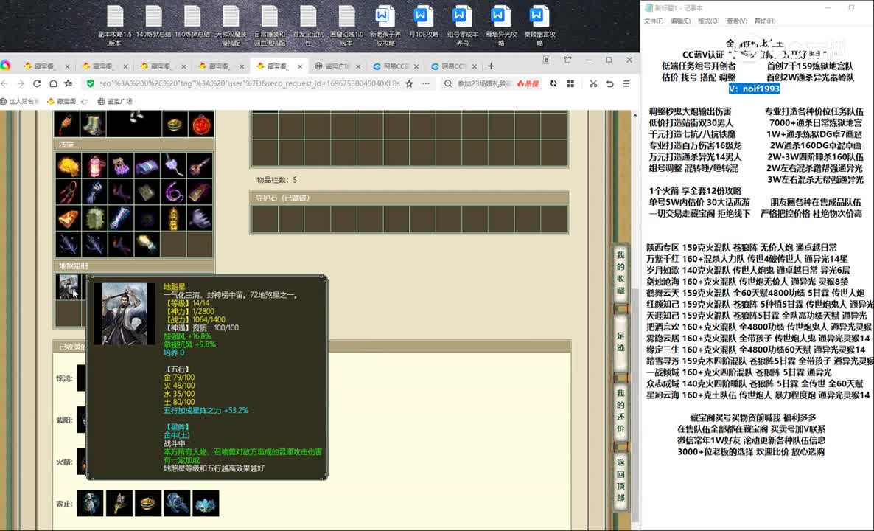Click the 法宝 section header
Image resolution: width=874 pixels, height=531 pixels.
pyautogui.click(x=134, y=145)
